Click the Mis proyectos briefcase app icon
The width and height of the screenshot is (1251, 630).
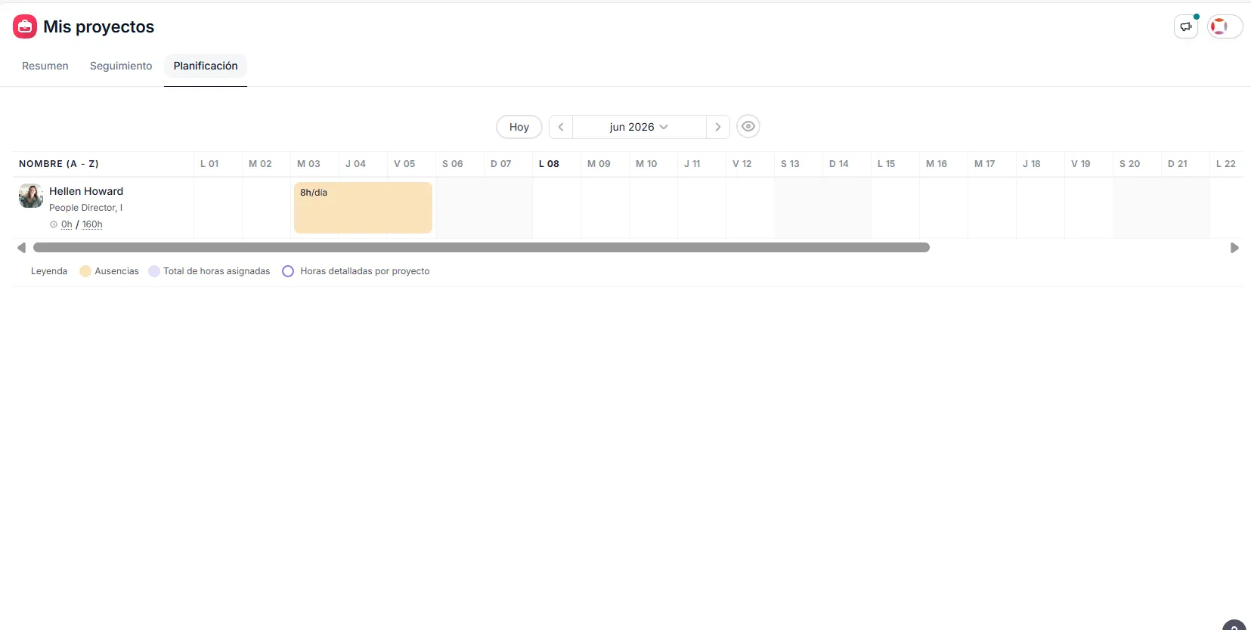25,26
